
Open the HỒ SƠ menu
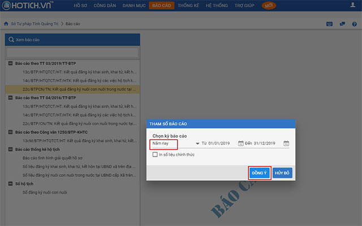[x=80, y=6]
